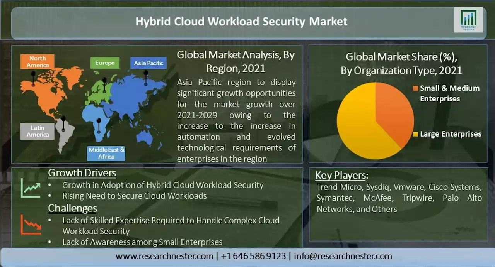Click the Global Market Analysis, By Region heading

[236, 62]
